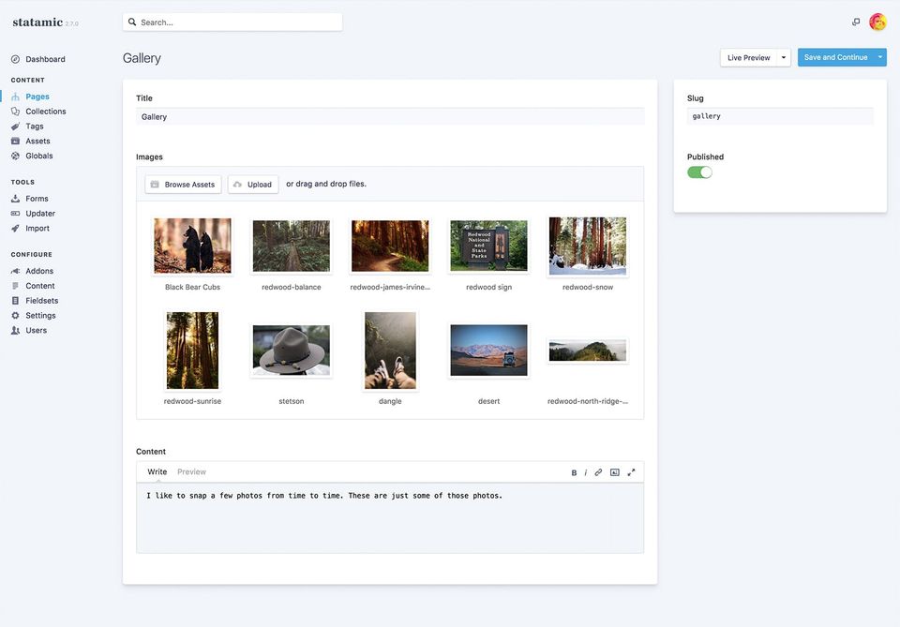Click into the Content text area
The height and width of the screenshot is (627, 900).
tap(390, 518)
